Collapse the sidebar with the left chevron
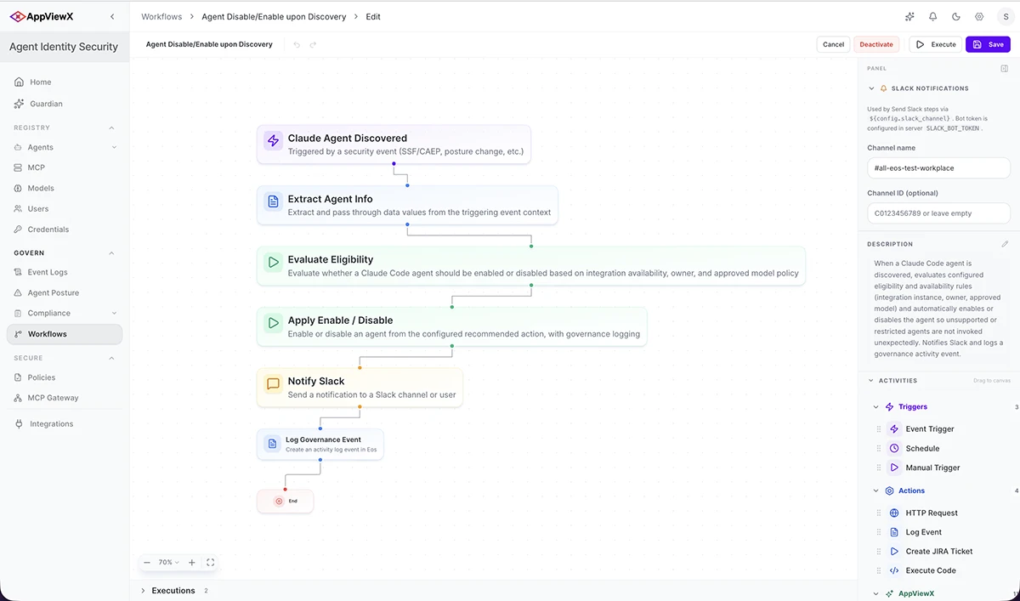Image resolution: width=1020 pixels, height=601 pixels. [x=113, y=17]
